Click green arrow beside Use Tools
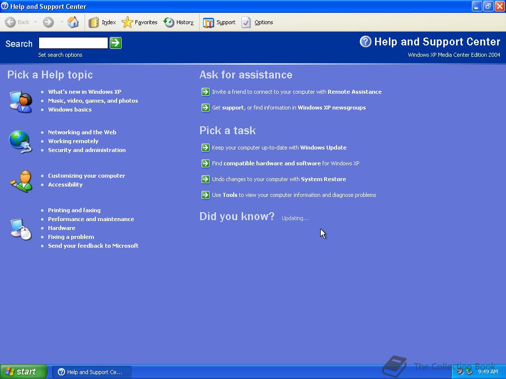Viewport: 506px width, 379px height. 206,195
